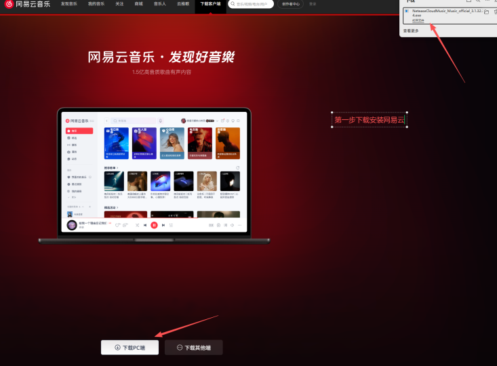This screenshot has height=366, width=497.
Task: Click the NetEase Cloud Music logo
Action: pyautogui.click(x=28, y=4)
